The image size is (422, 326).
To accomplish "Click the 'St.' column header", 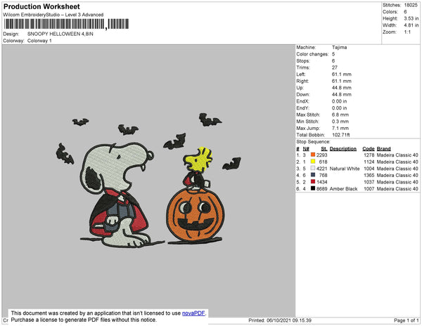I will pyautogui.click(x=324, y=149).
